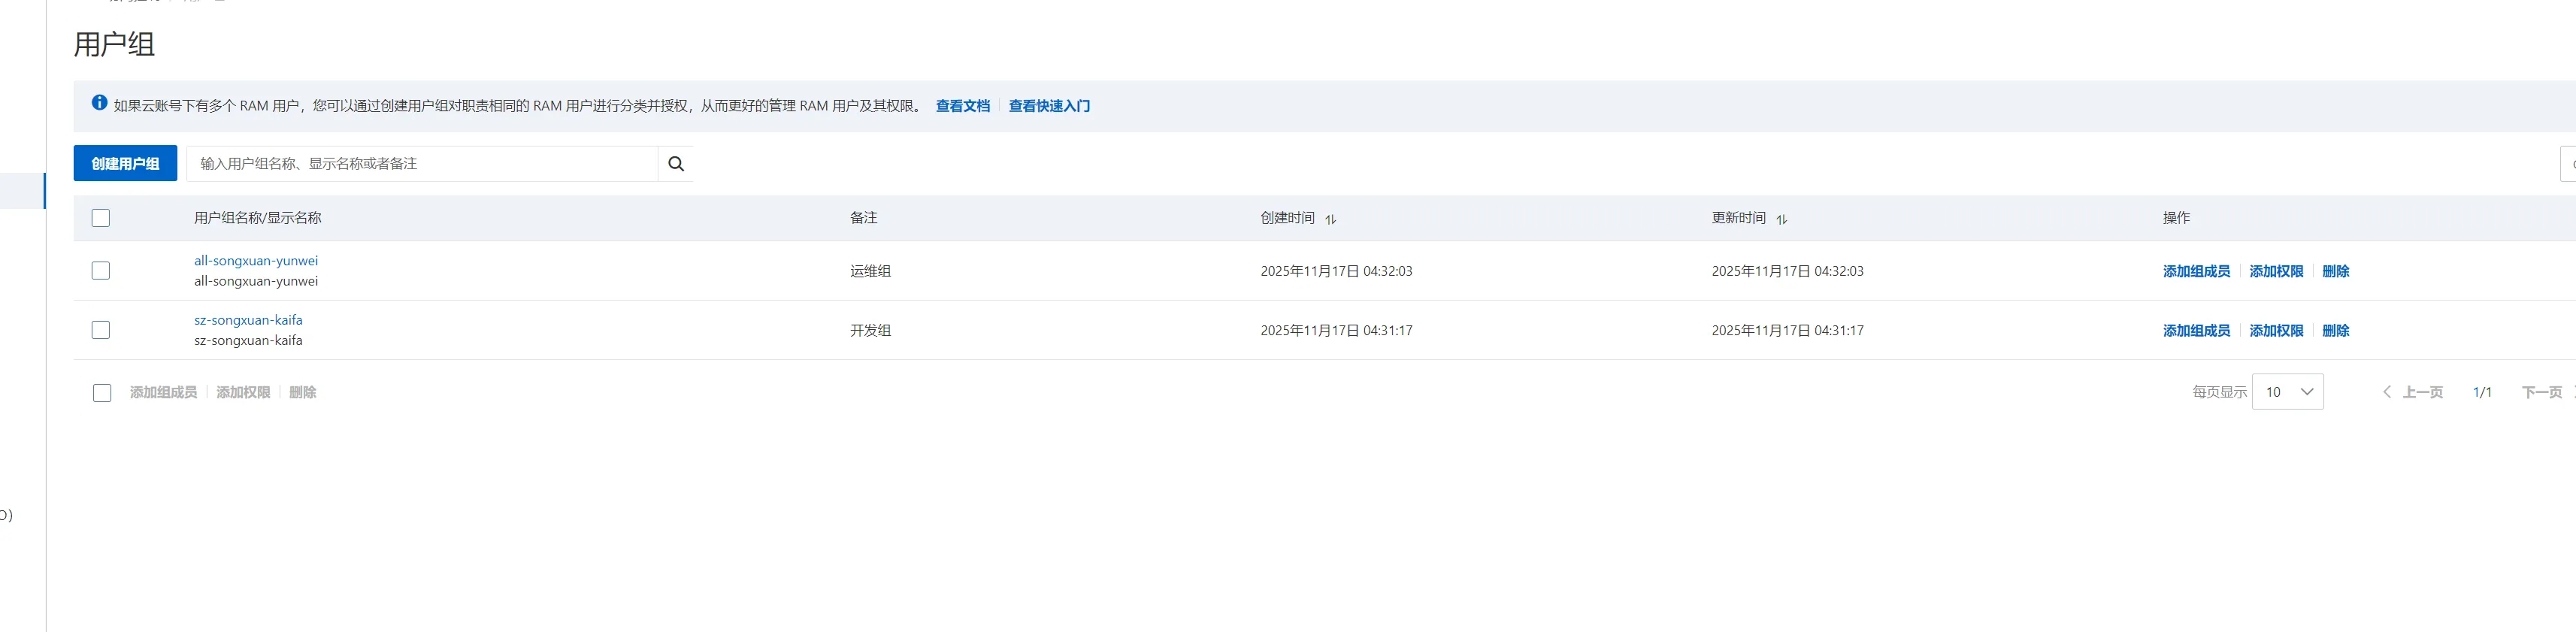Click the search magnifier icon

pyautogui.click(x=676, y=164)
